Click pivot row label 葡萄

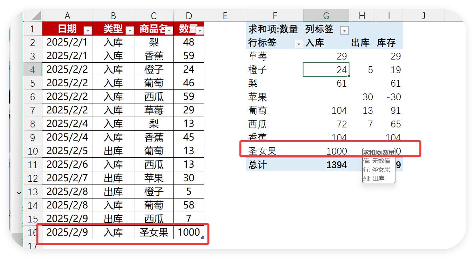[258, 111]
